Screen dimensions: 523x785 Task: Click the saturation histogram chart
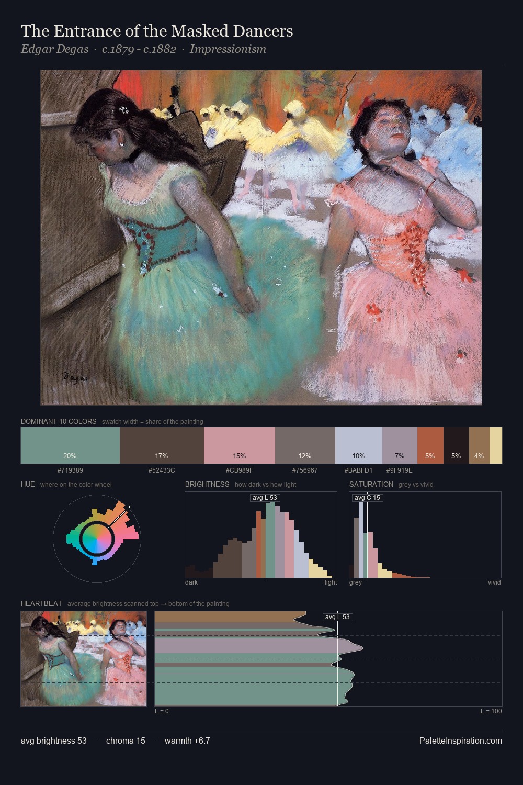point(425,535)
